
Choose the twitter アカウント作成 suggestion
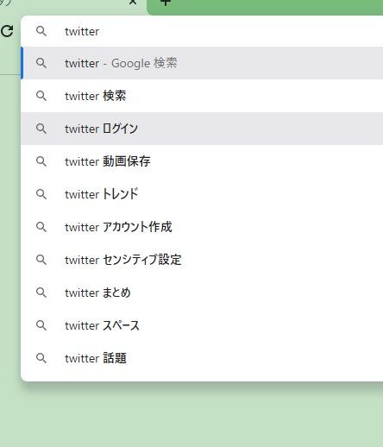tap(202, 227)
